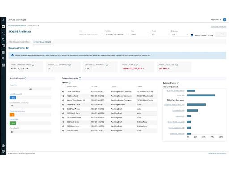The image size is (229, 172).
Task: Open the Help Center link
Action: [x=215, y=20]
